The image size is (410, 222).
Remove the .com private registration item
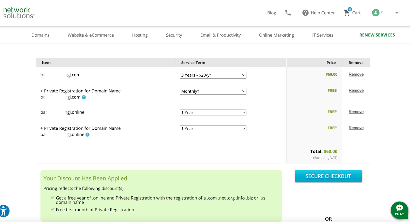point(356,91)
